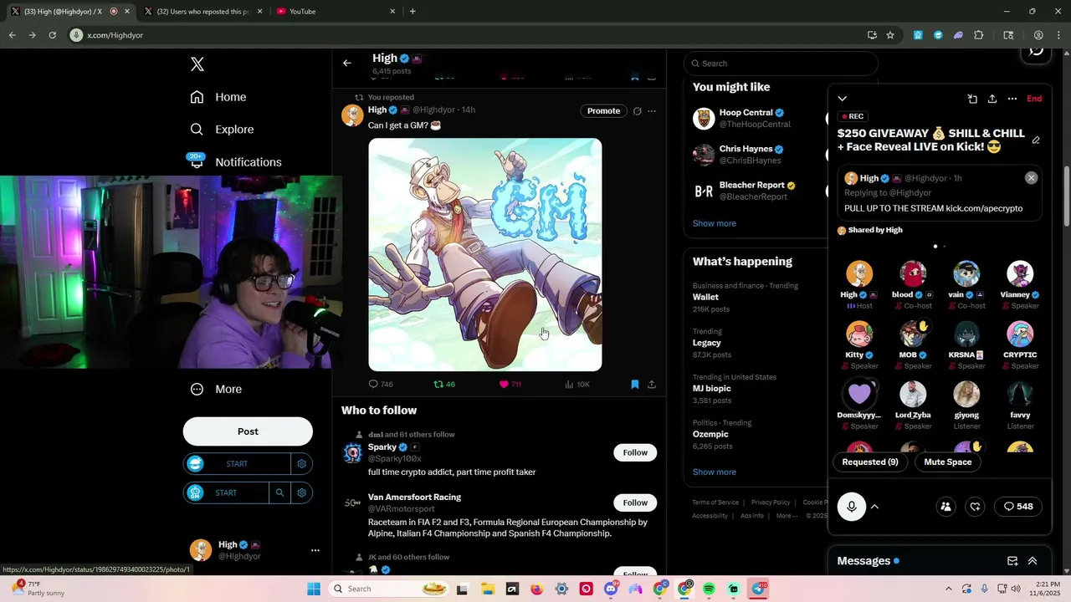Toggle the bookmark on the GM post

pyautogui.click(x=634, y=385)
